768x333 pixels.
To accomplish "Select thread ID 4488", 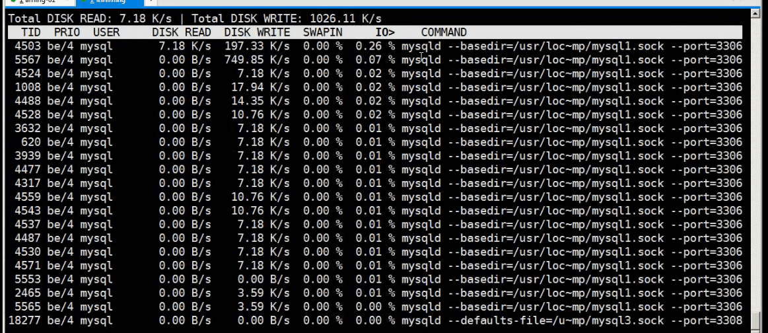I will (x=28, y=101).
